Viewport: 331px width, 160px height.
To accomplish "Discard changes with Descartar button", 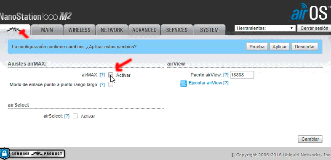I will tap(304, 47).
